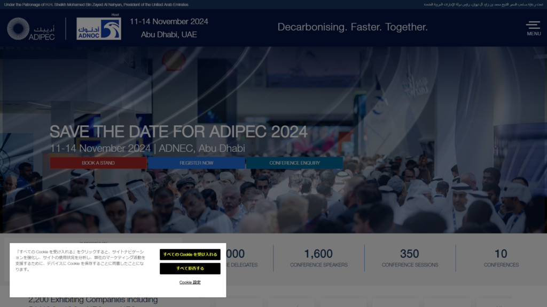The width and height of the screenshot is (547, 307).
Task: Click the Arabic patronage text at top right
Action: click(x=483, y=4)
